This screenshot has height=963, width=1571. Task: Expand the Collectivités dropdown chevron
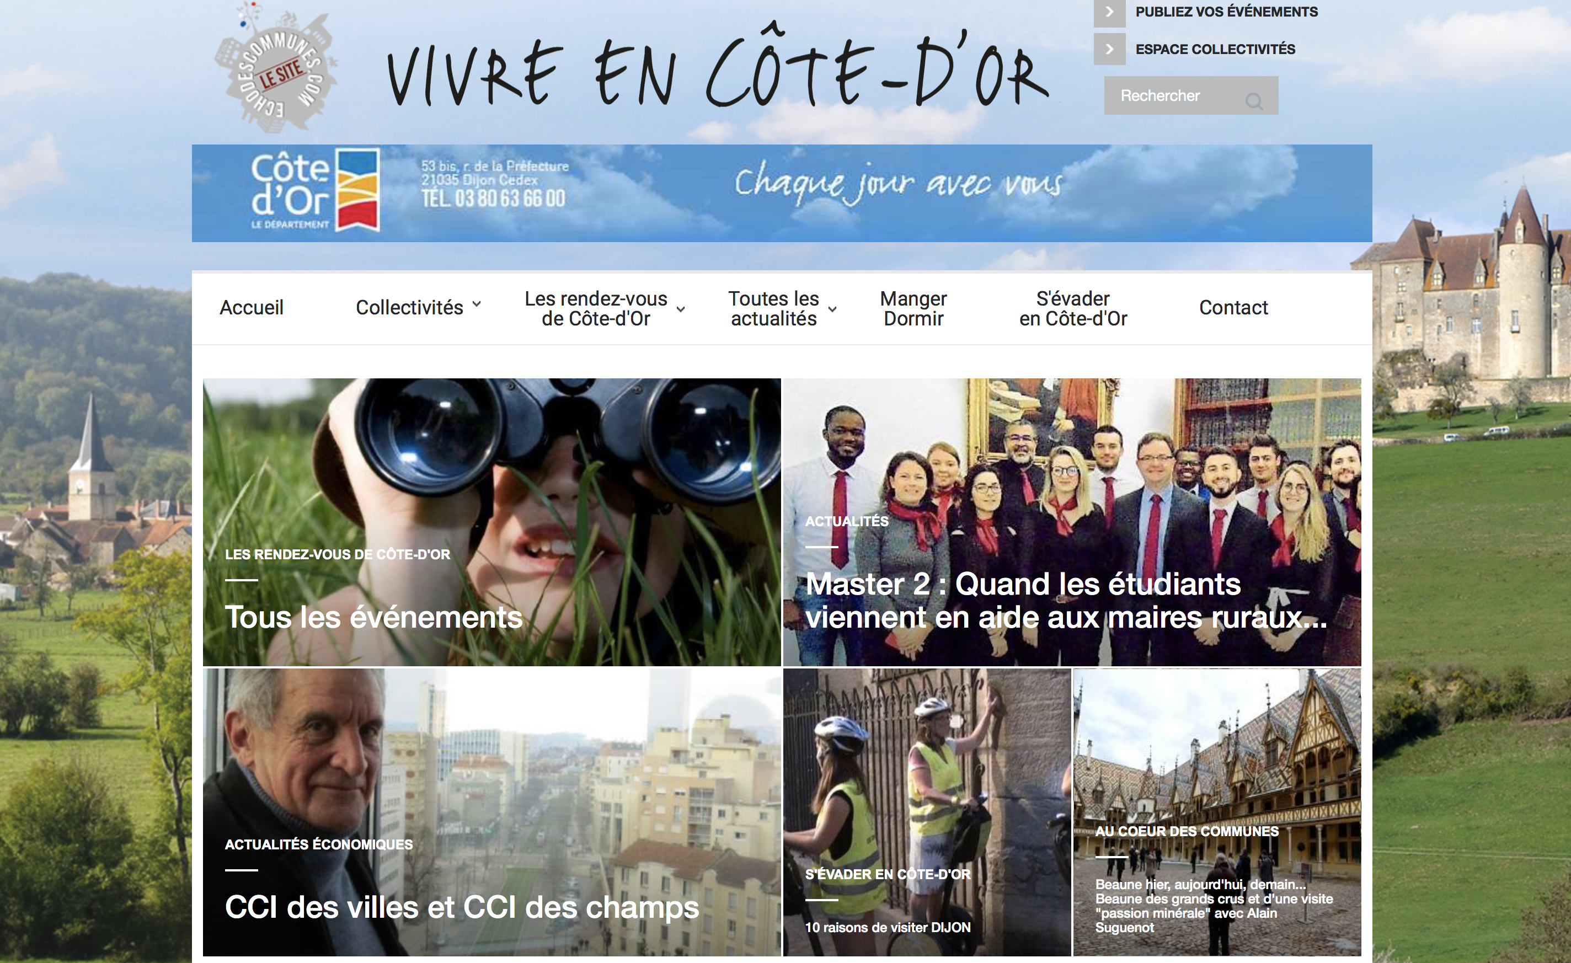tap(476, 304)
